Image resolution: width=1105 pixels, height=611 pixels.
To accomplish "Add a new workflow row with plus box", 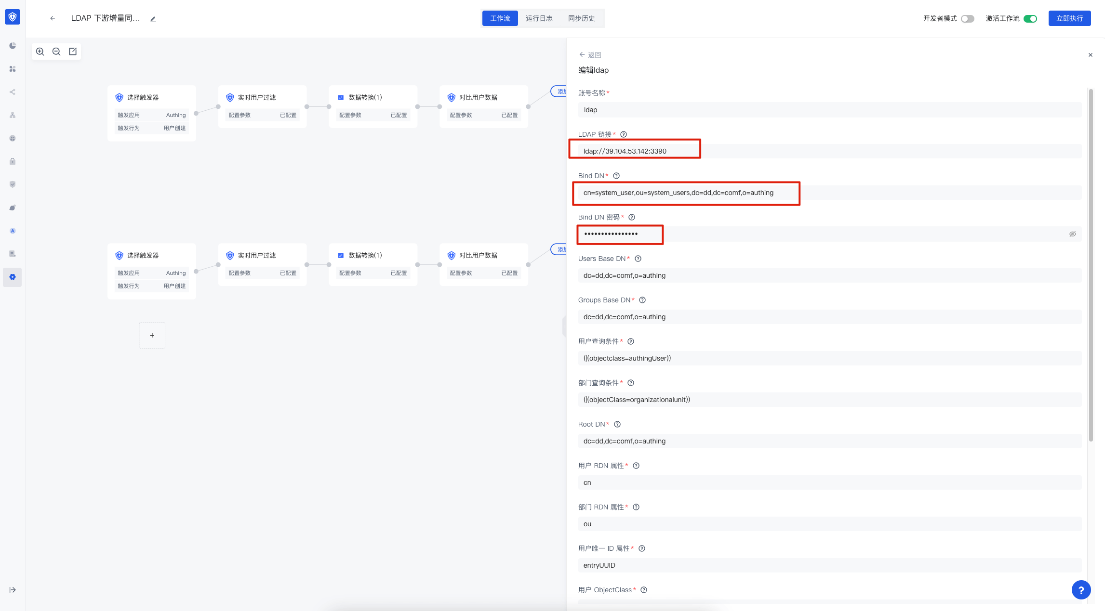I will (x=152, y=336).
